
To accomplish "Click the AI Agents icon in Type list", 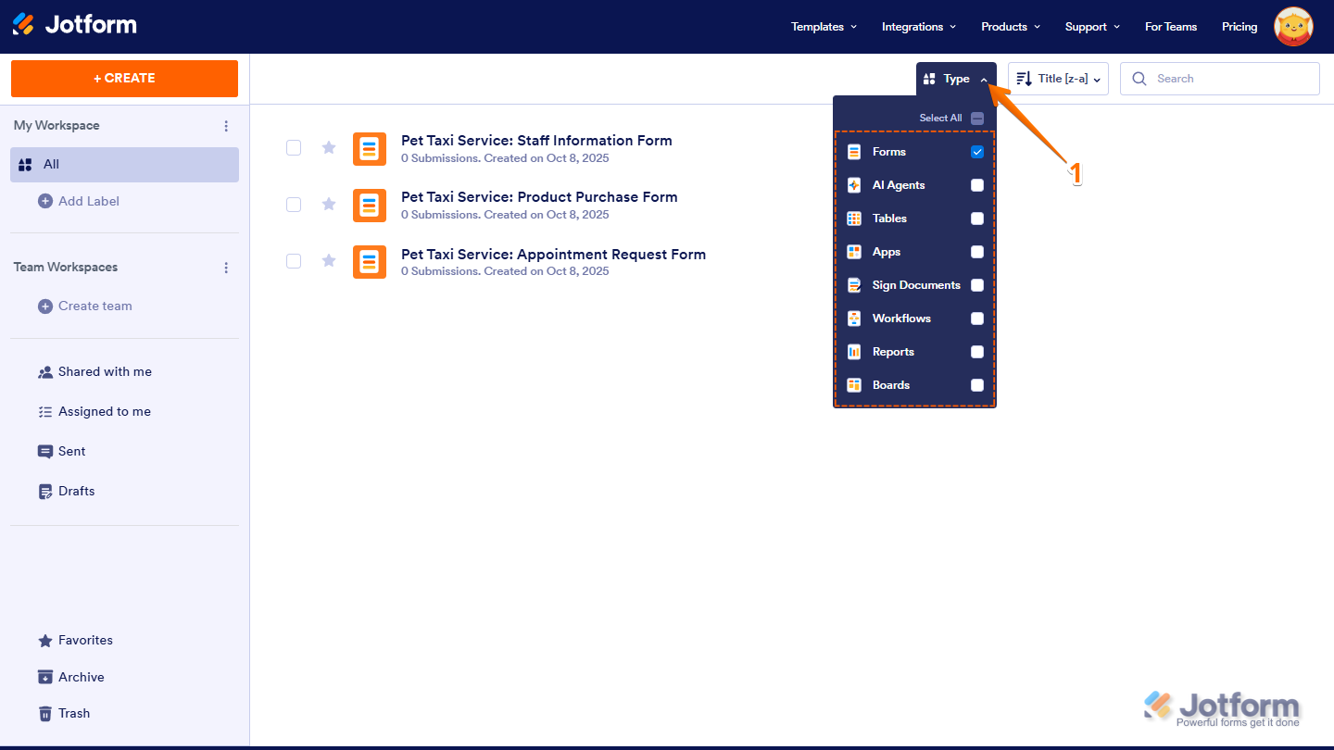I will click(854, 185).
